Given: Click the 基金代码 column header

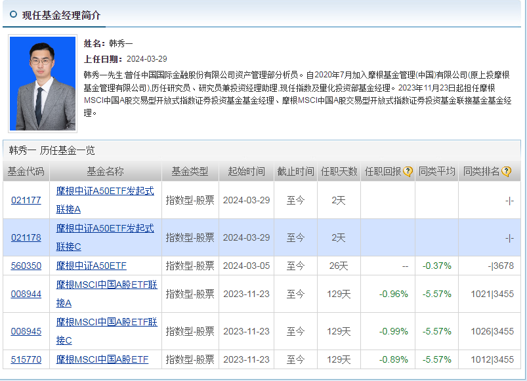Looking at the screenshot, I should click(x=26, y=172).
